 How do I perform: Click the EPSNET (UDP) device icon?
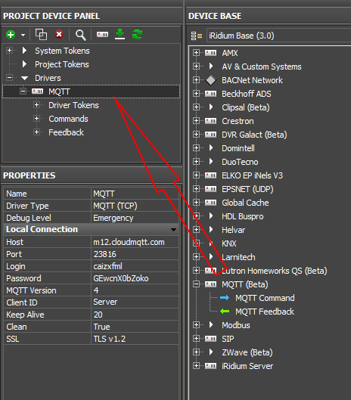point(210,189)
